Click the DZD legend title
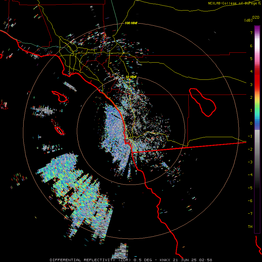This screenshot has height=262, width=262. click(256, 17)
